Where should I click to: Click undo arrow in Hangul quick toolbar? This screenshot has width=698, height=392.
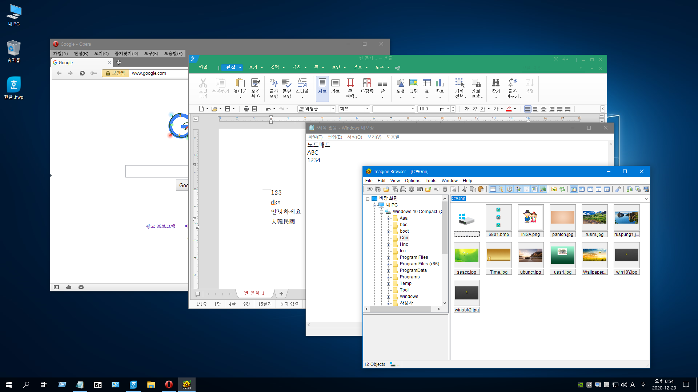[268, 109]
